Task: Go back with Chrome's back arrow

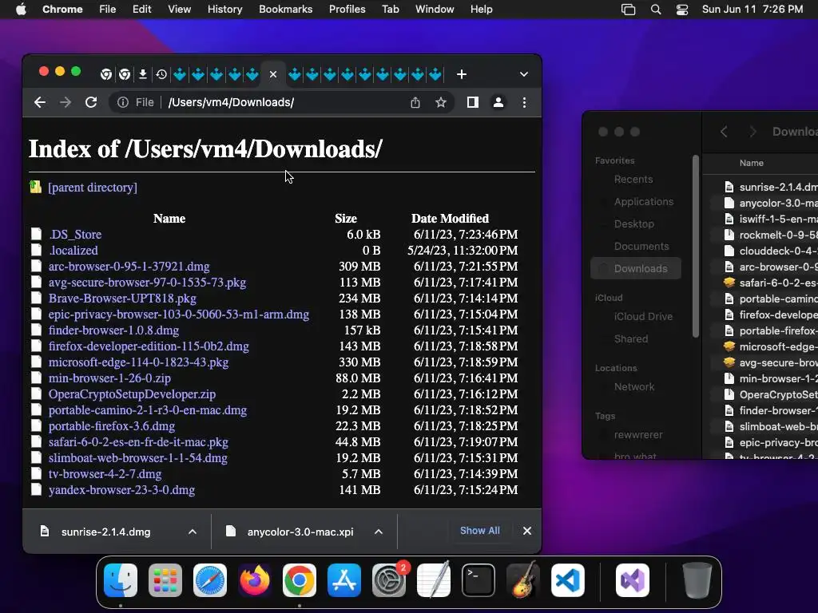Action: 40,102
